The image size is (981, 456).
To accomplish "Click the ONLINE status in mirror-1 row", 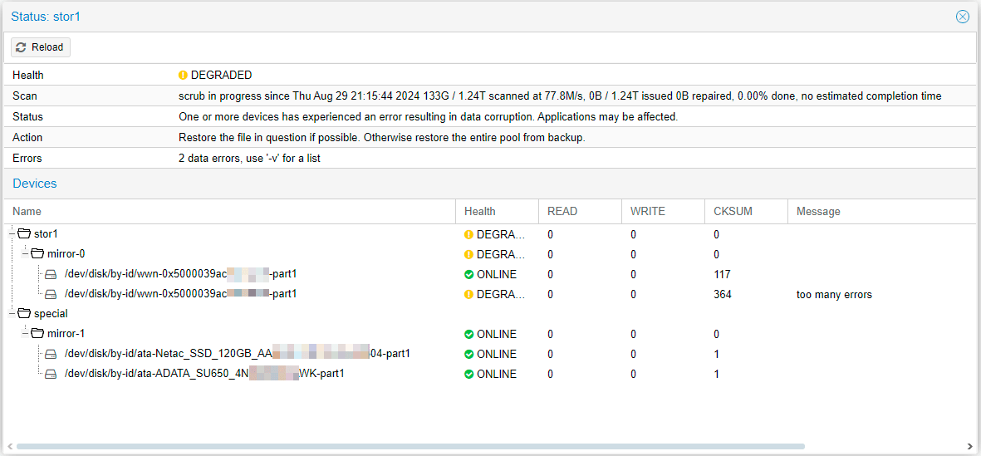I will point(497,334).
